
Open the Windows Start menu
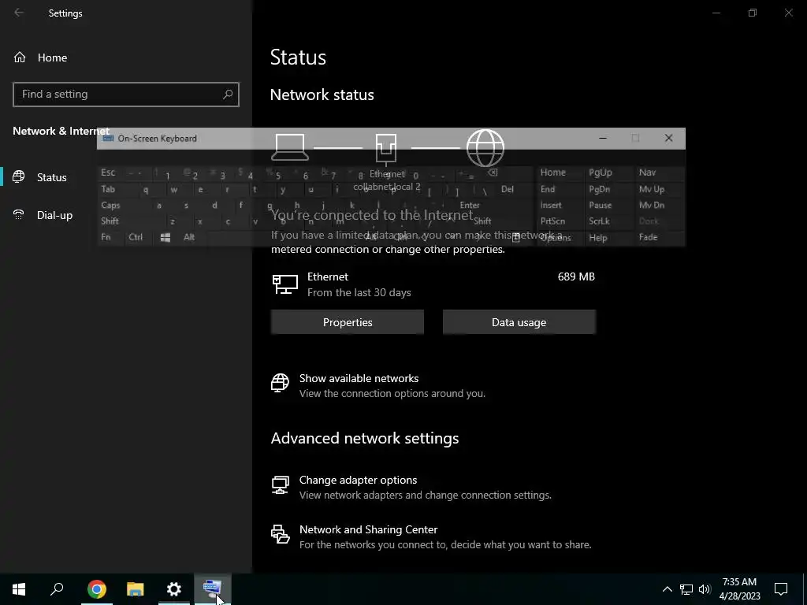19,589
